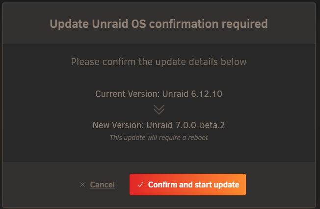320x209 pixels.
Task: Select the 'New Version' label text
Action: [118, 125]
